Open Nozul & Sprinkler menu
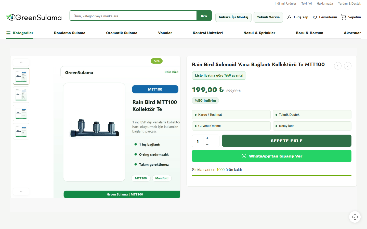Screen dimensions: 367x229 pos(259,33)
